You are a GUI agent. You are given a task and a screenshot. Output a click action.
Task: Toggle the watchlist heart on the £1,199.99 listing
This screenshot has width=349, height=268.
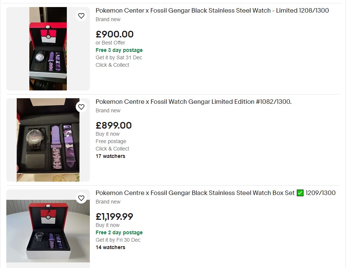coord(81,198)
